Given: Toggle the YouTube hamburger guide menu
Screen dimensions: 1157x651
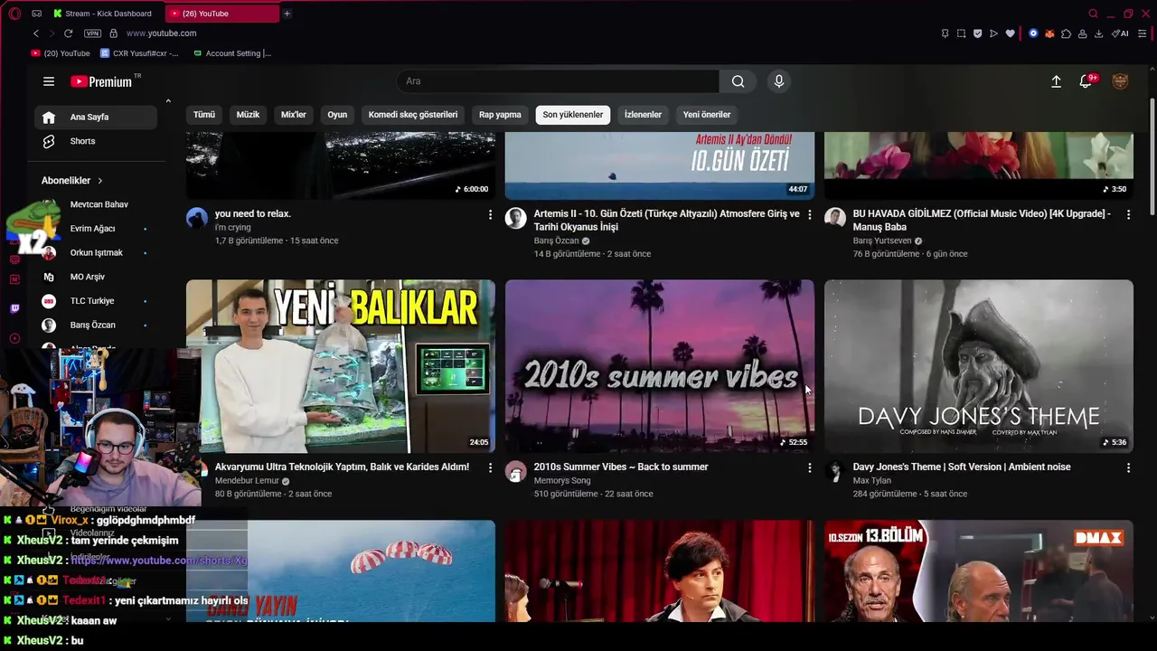Looking at the screenshot, I should tap(49, 81).
